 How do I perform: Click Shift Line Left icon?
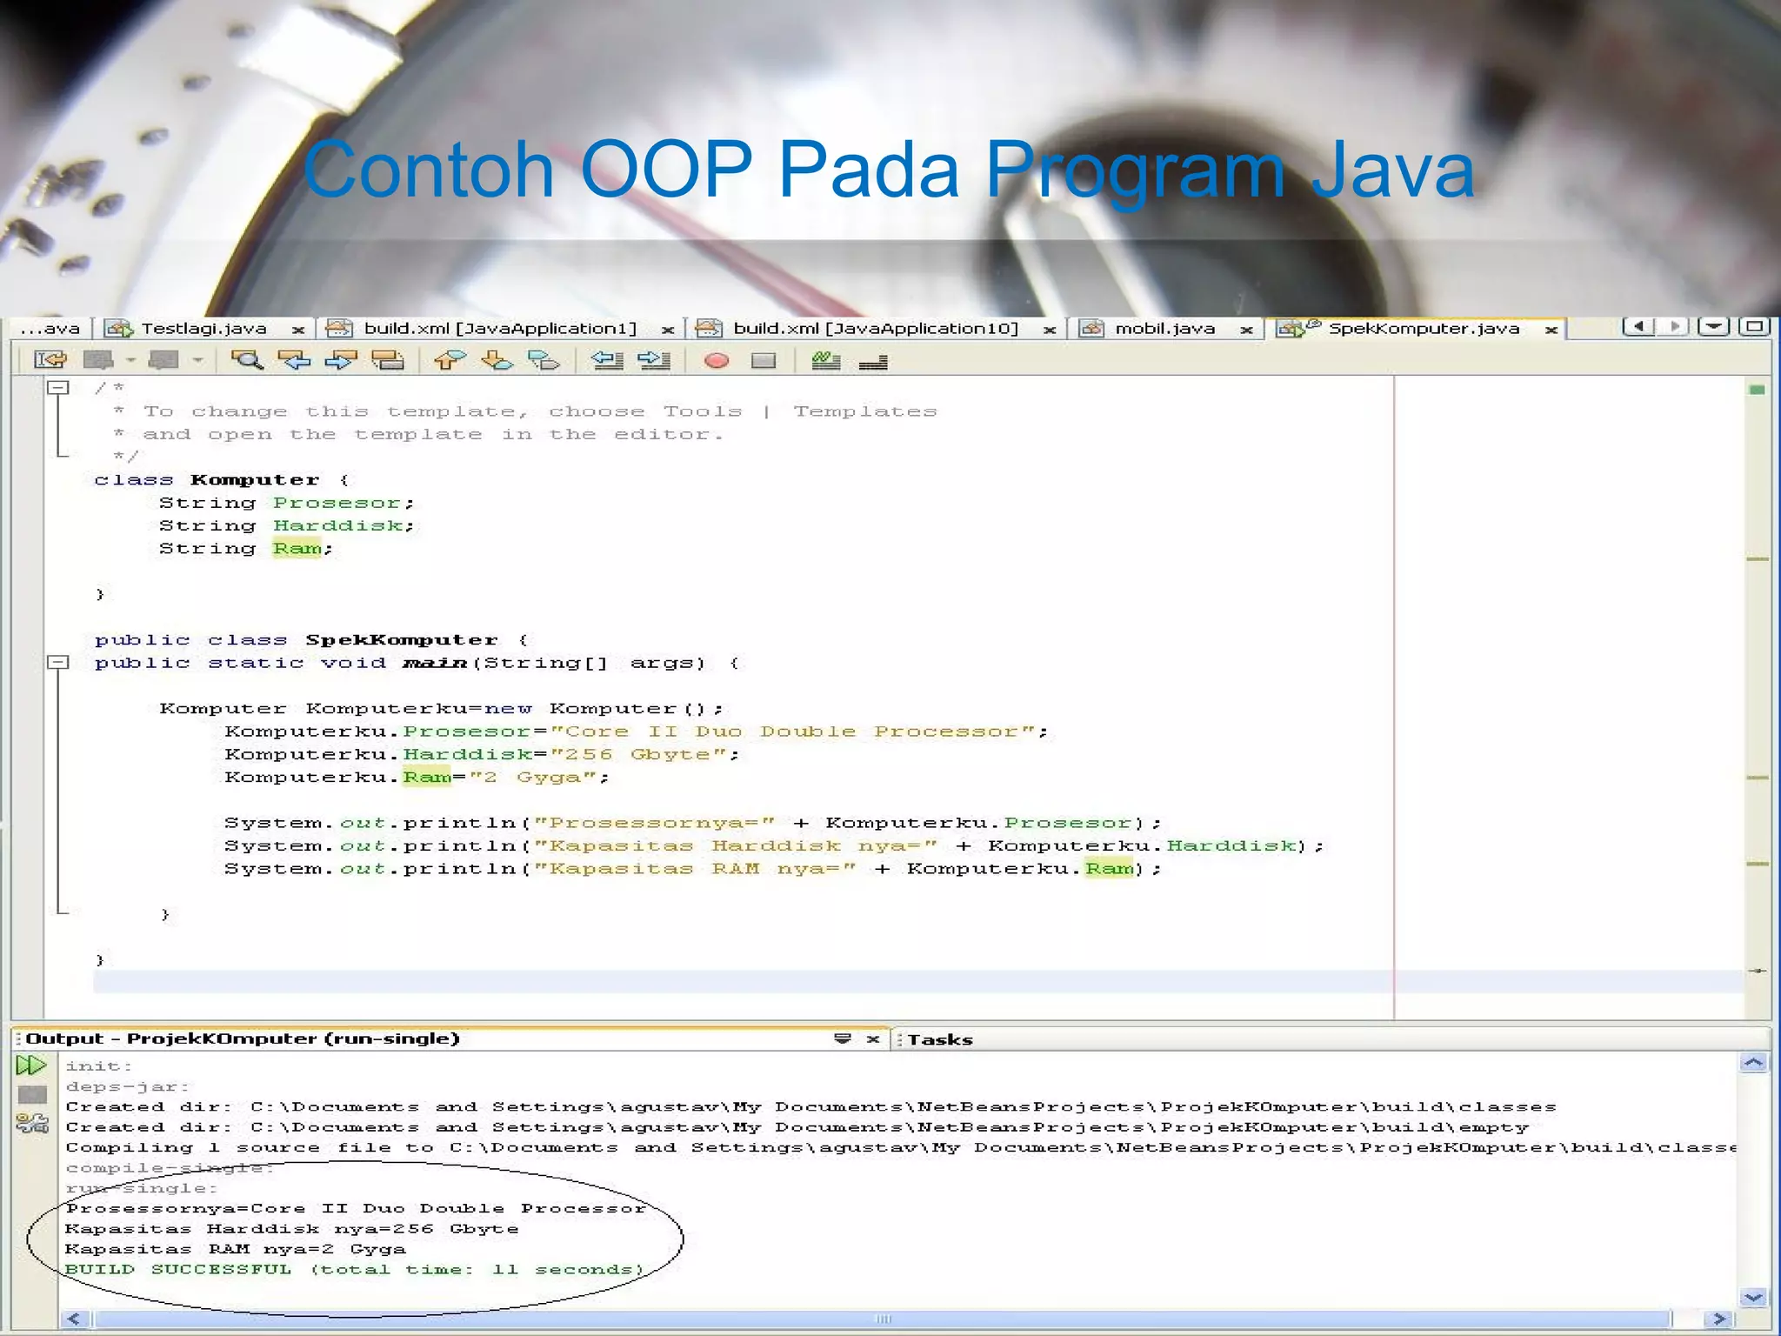(x=607, y=360)
